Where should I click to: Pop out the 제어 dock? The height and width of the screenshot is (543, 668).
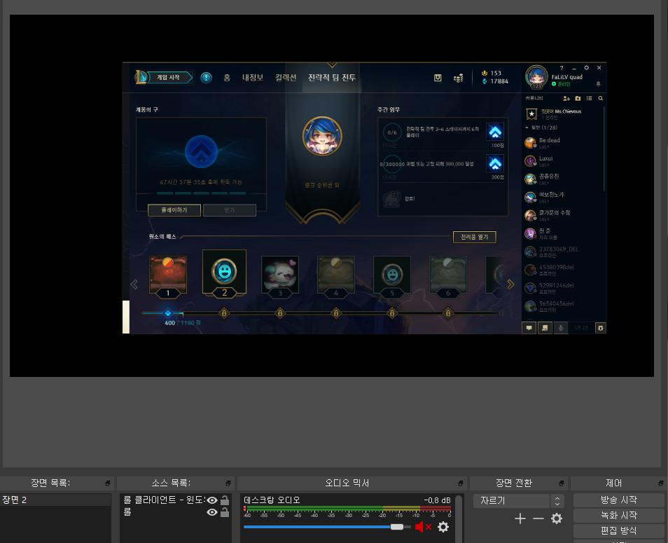pyautogui.click(x=661, y=483)
